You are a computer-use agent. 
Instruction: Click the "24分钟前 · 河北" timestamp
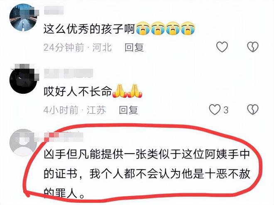78,47
